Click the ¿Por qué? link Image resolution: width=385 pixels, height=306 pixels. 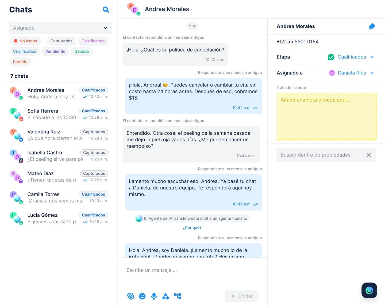click(192, 228)
